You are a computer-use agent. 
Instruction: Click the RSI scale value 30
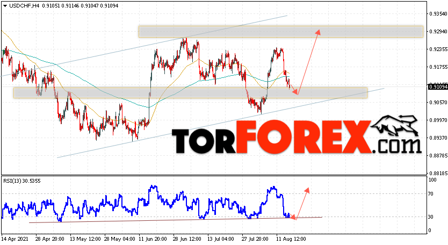pos(431,217)
